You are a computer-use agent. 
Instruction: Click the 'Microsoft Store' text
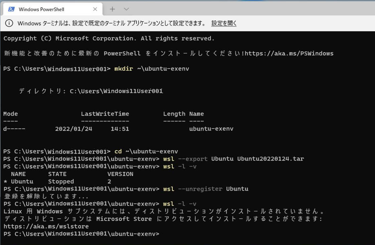tap(124, 219)
